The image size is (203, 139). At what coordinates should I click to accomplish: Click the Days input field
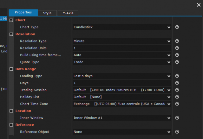coord(122,83)
